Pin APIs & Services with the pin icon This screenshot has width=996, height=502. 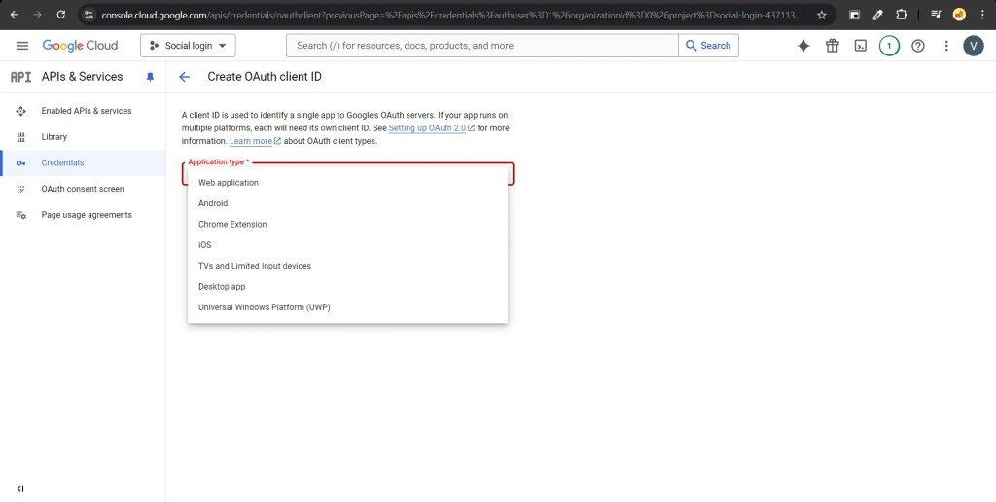coord(150,77)
